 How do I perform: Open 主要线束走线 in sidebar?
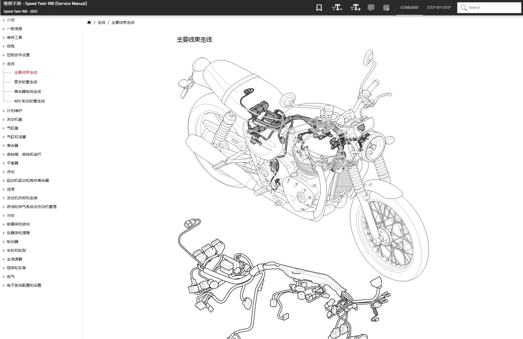click(x=26, y=72)
